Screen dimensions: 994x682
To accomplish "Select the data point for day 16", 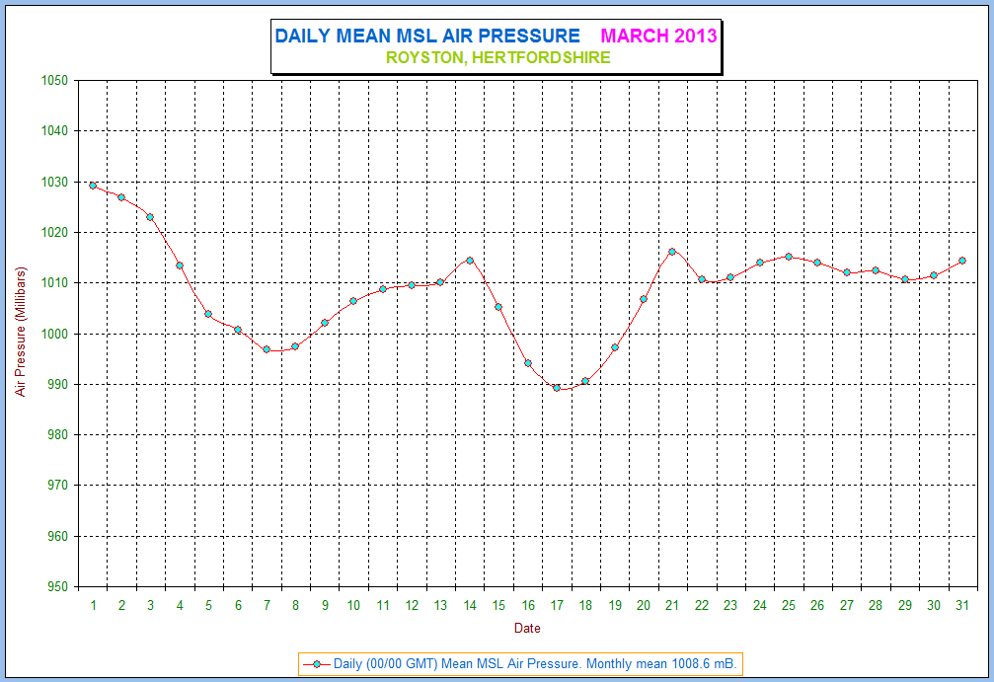I will (x=527, y=363).
